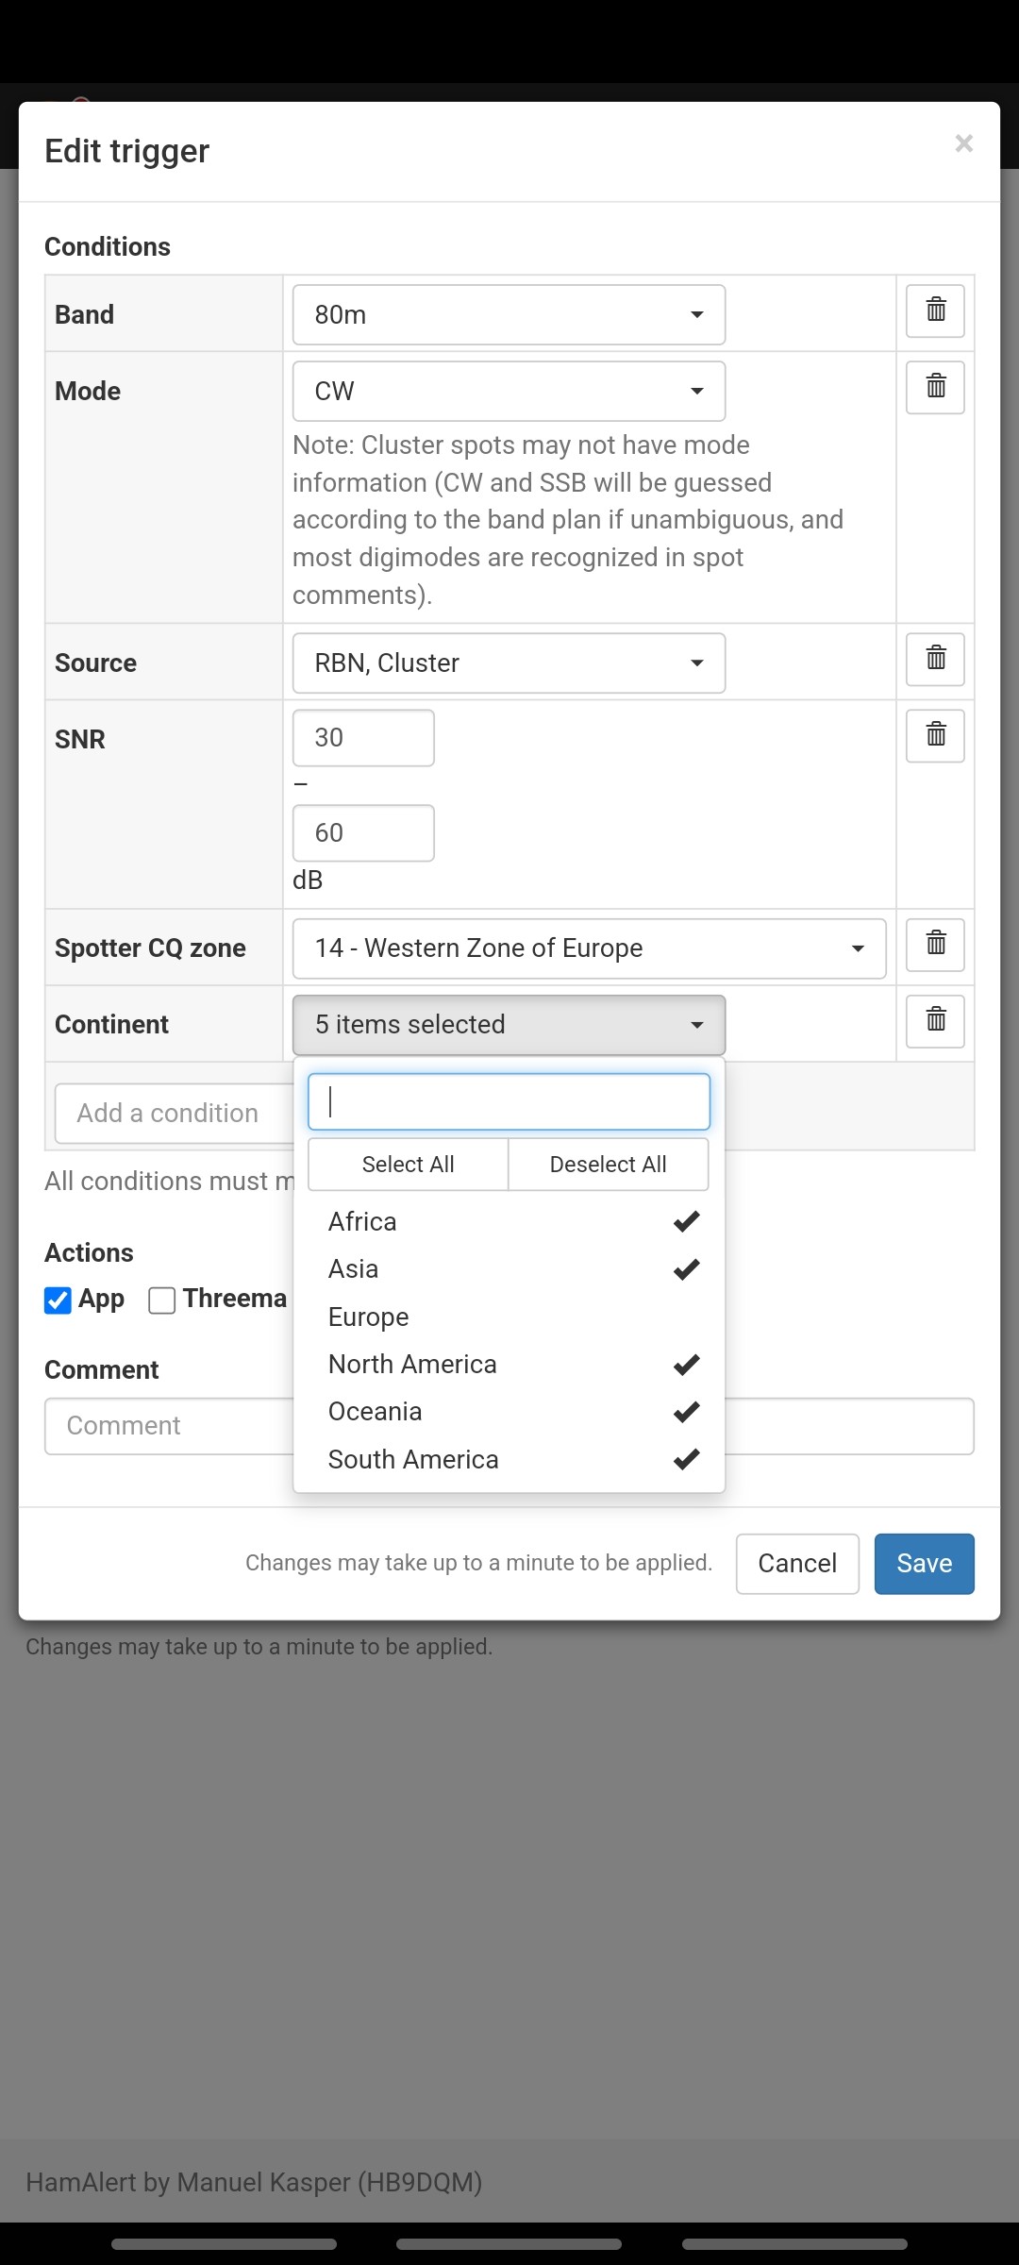
Task: Enable the Threema action checkbox
Action: pyautogui.click(x=162, y=1300)
